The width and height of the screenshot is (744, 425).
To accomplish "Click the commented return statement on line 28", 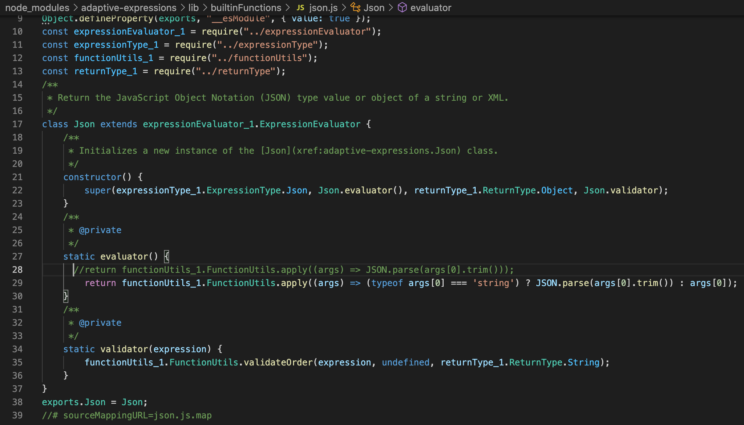I will coord(293,270).
